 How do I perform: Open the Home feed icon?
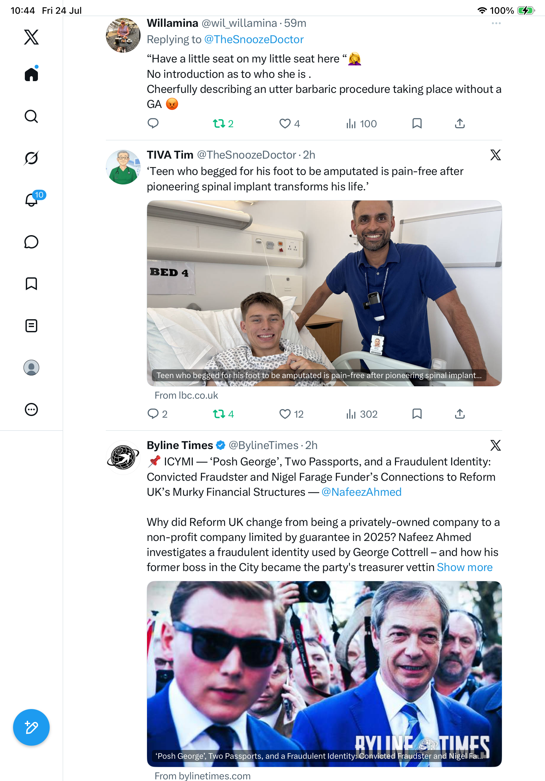coord(31,74)
